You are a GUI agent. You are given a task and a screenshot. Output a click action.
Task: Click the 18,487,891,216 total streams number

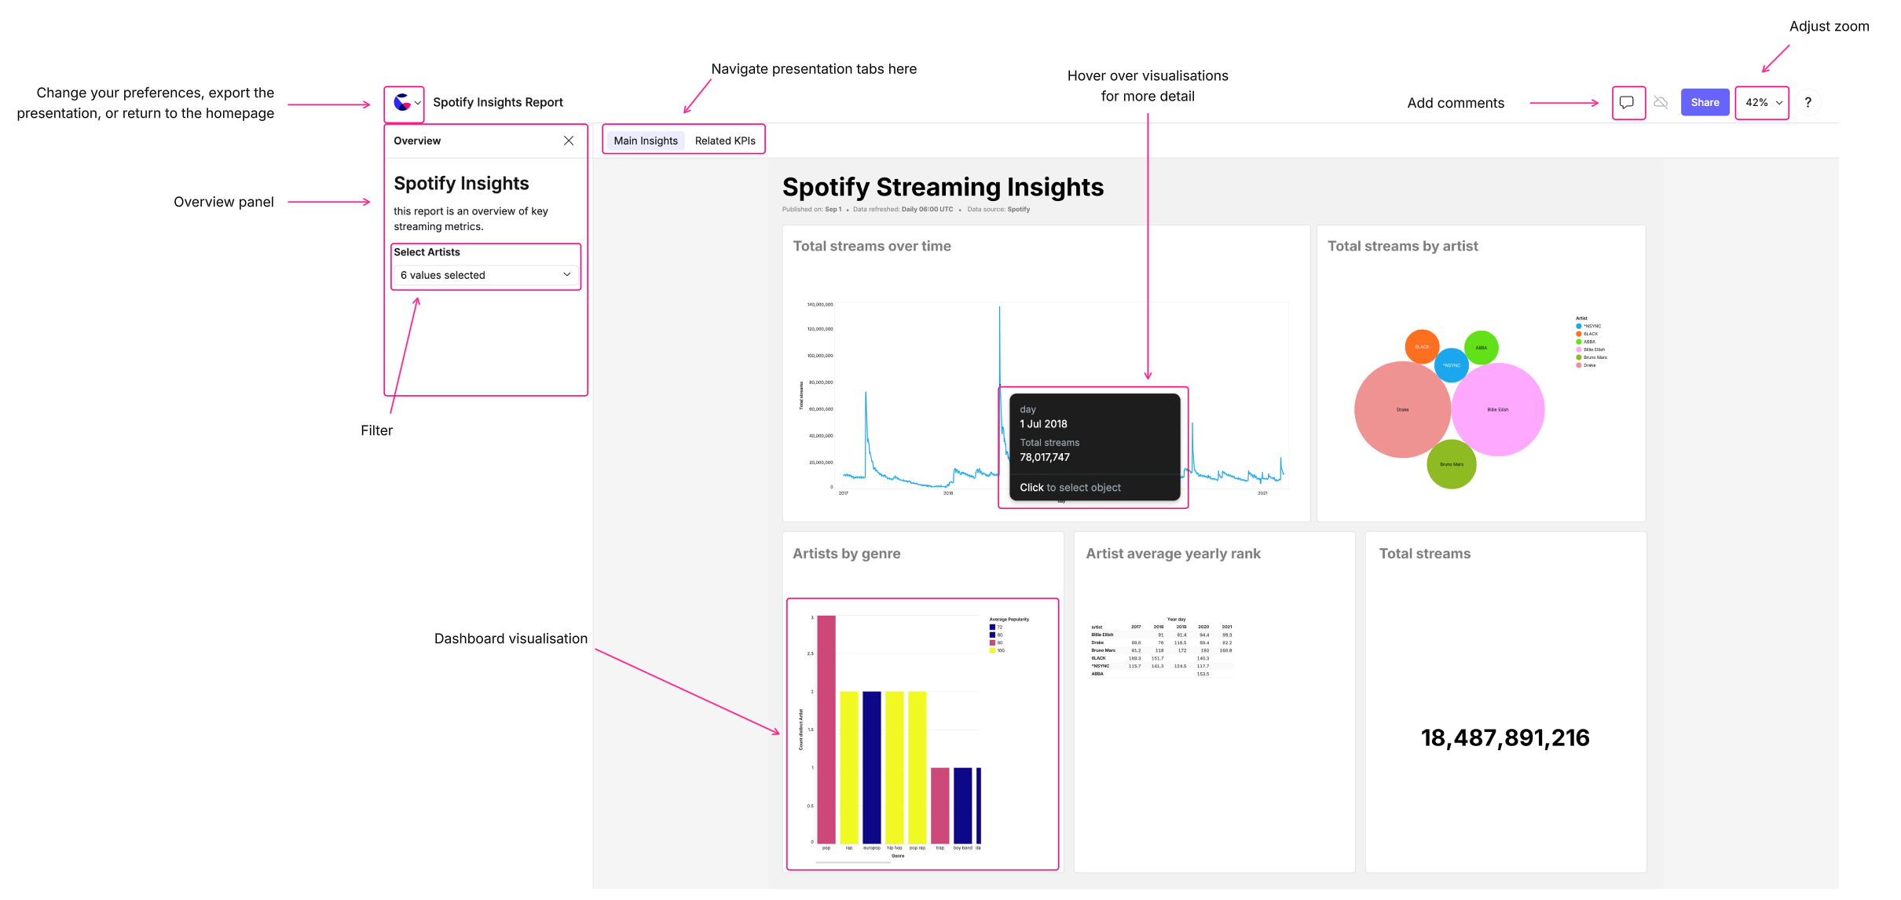1504,738
